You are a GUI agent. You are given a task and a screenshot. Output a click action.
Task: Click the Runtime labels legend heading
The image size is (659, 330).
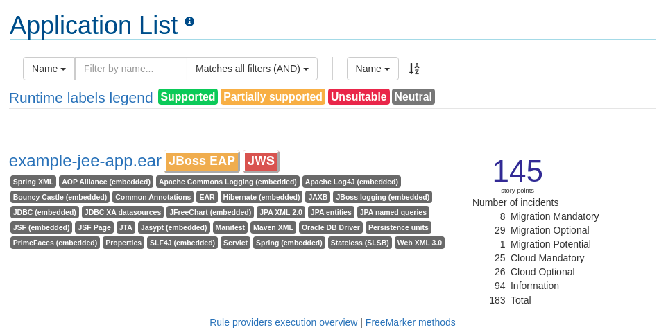point(81,97)
